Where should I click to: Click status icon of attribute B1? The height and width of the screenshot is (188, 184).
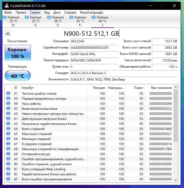point(8,169)
